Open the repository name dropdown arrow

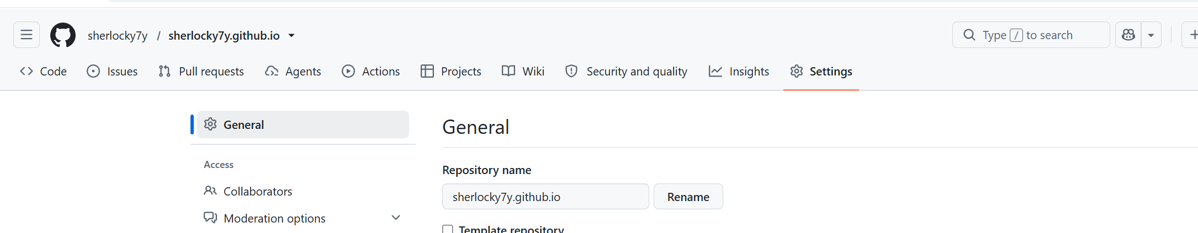291,36
